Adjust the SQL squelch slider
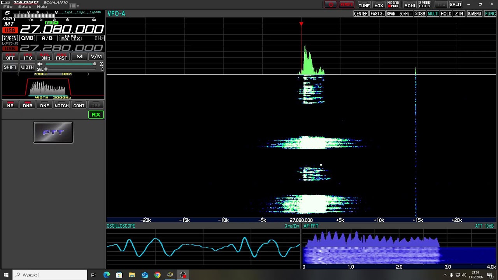498x280 pixels. [70, 69]
